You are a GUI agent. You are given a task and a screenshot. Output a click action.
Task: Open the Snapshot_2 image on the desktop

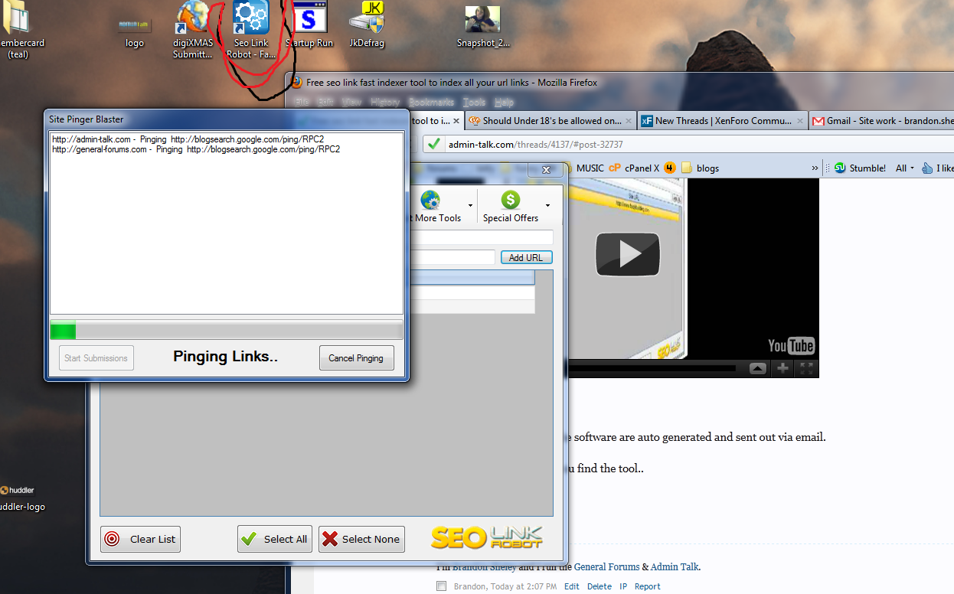pos(483,26)
